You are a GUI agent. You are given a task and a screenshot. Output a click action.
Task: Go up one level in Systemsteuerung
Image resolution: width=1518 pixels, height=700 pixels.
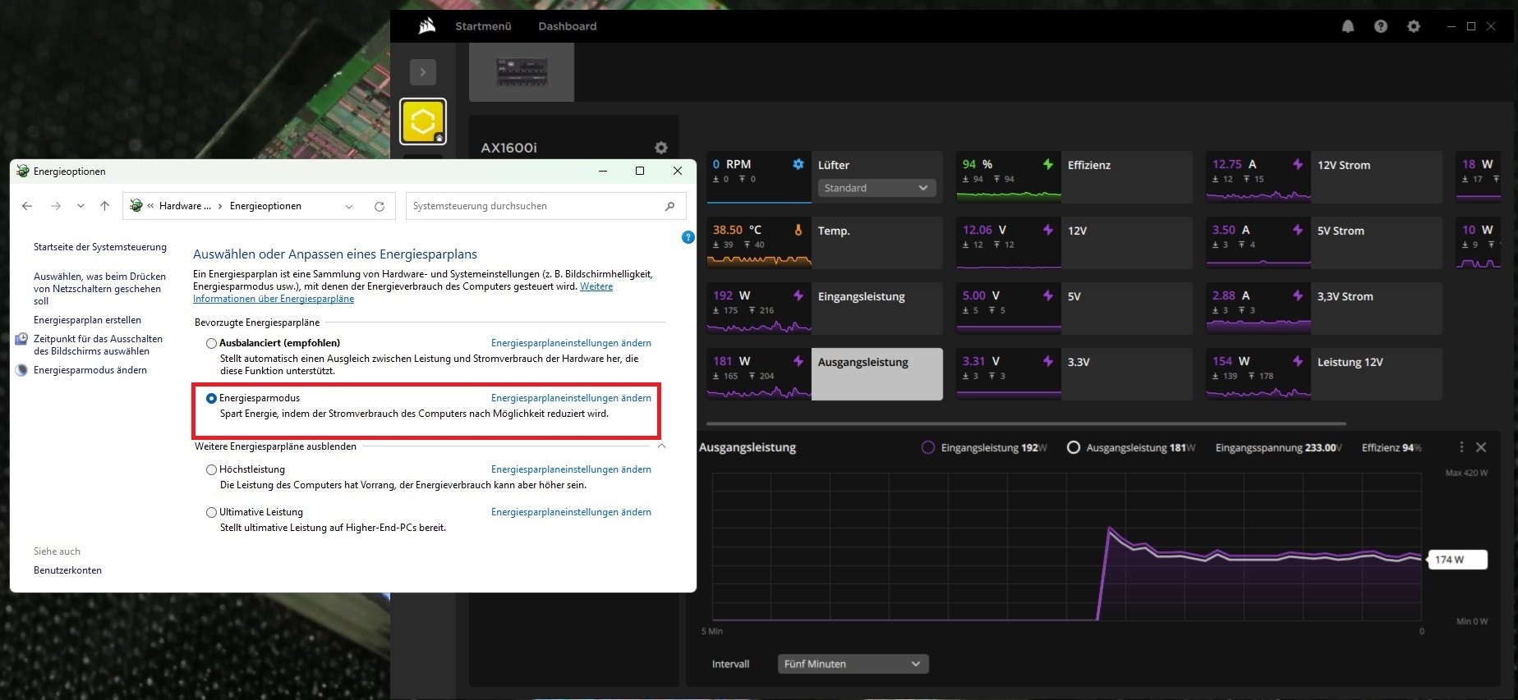tap(104, 206)
